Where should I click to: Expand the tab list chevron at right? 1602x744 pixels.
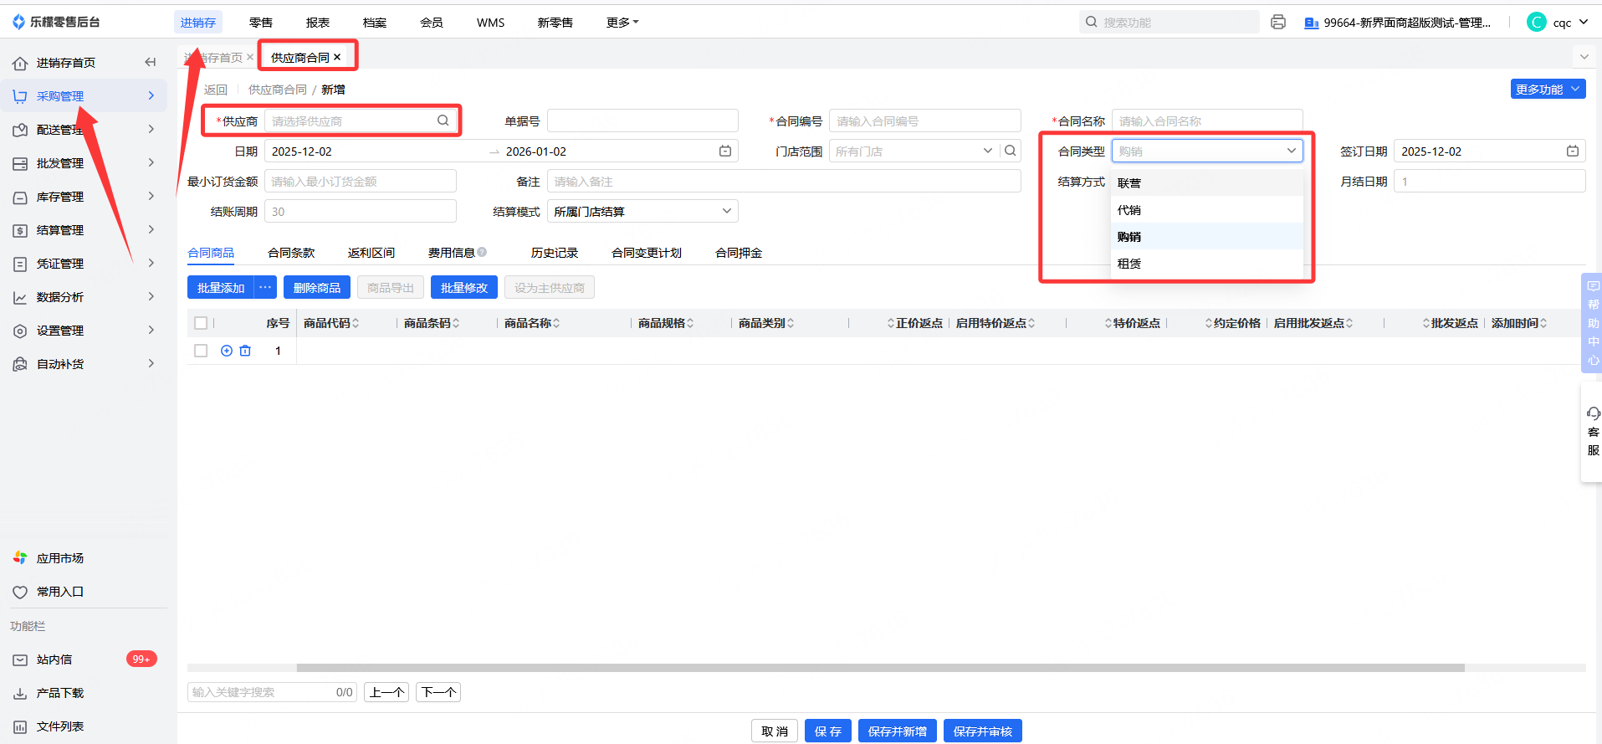(1584, 57)
